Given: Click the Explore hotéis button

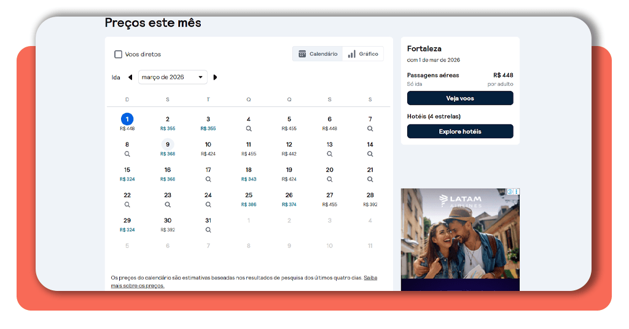Looking at the screenshot, I should [460, 131].
